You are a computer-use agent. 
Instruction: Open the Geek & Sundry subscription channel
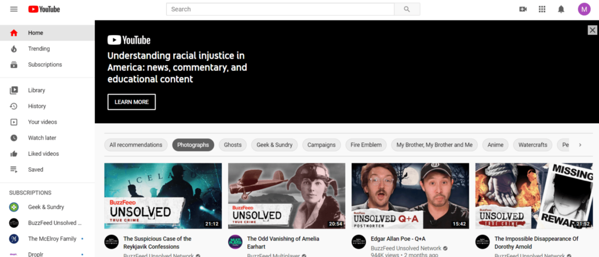(46, 207)
